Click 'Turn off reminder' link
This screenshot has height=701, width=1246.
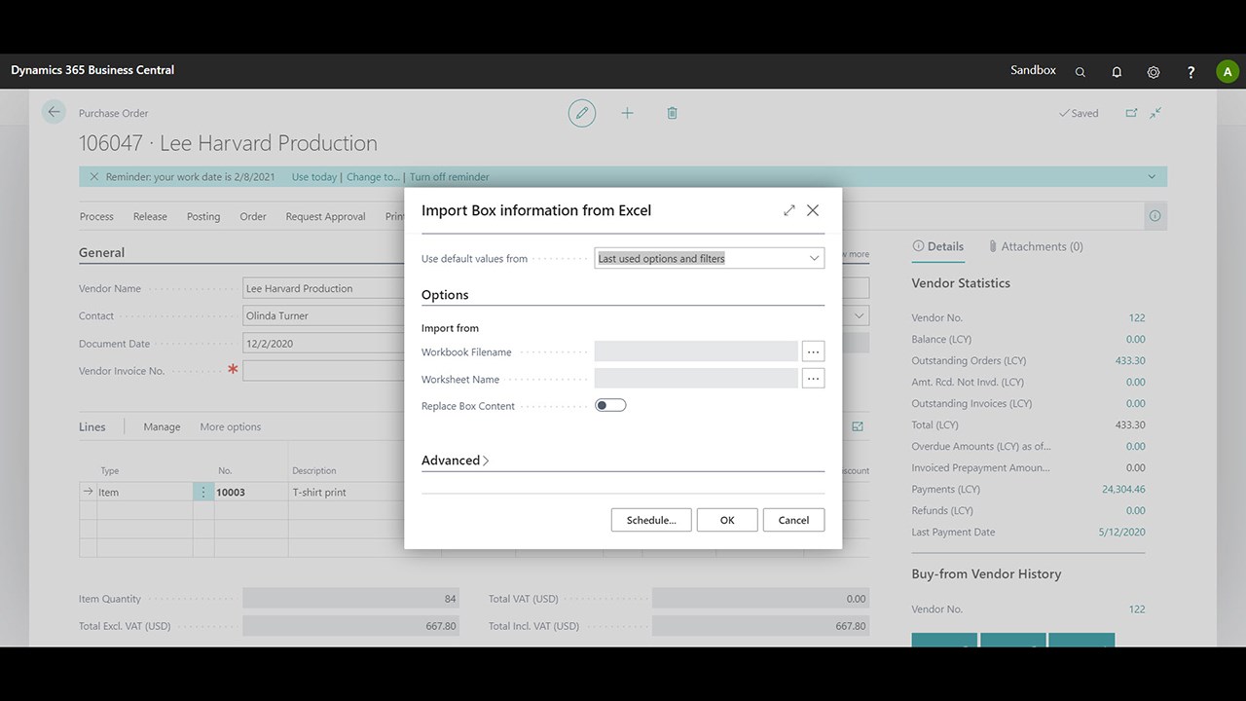450,177
